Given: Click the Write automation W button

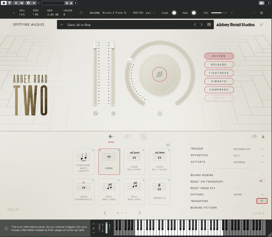Looking at the screenshot, I should tap(22, 3).
